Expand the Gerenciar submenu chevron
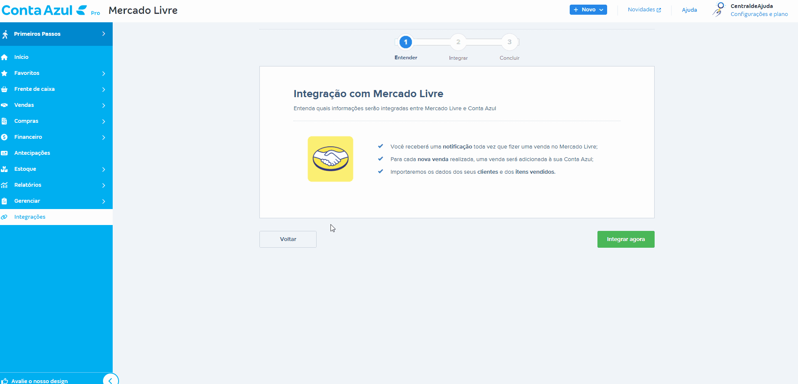Image resolution: width=798 pixels, height=384 pixels. [x=103, y=201]
